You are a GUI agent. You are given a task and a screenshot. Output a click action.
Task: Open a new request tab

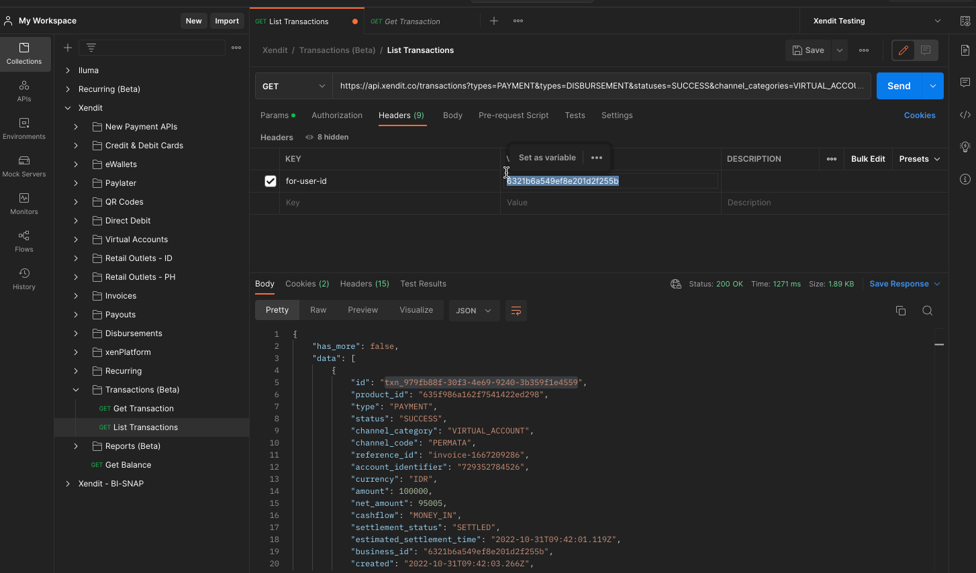pos(494,21)
